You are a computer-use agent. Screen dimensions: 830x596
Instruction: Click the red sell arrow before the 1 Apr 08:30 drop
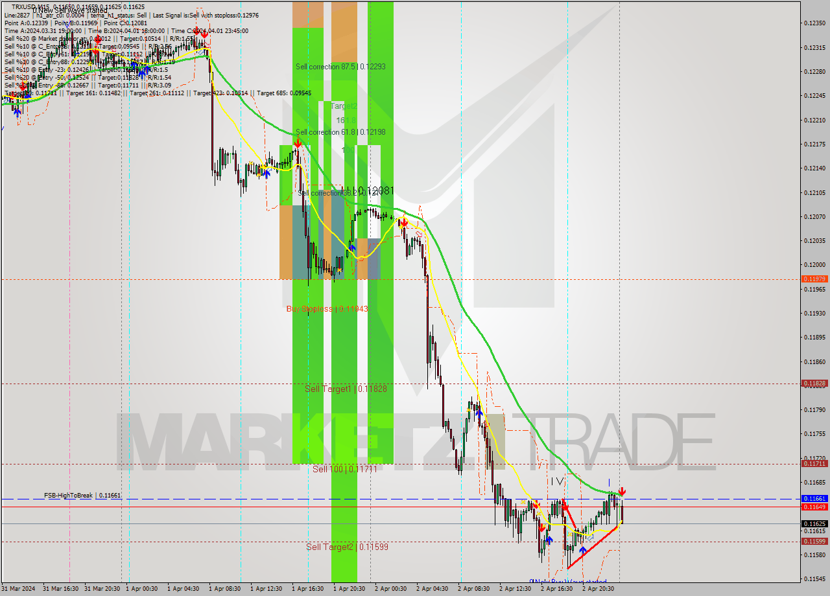[204, 35]
